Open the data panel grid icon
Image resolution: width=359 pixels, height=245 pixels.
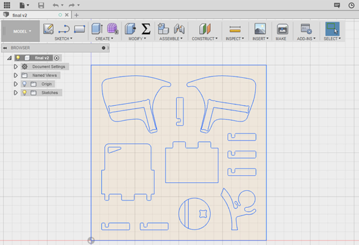[x=7, y=5]
